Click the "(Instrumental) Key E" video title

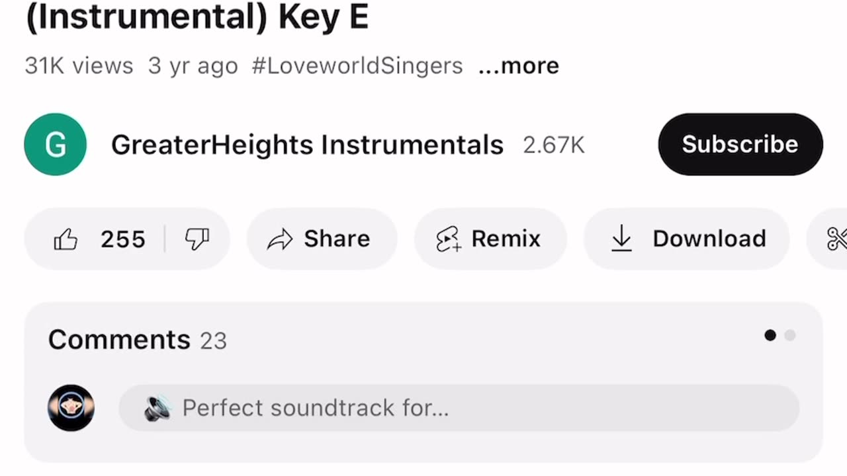coord(197,18)
